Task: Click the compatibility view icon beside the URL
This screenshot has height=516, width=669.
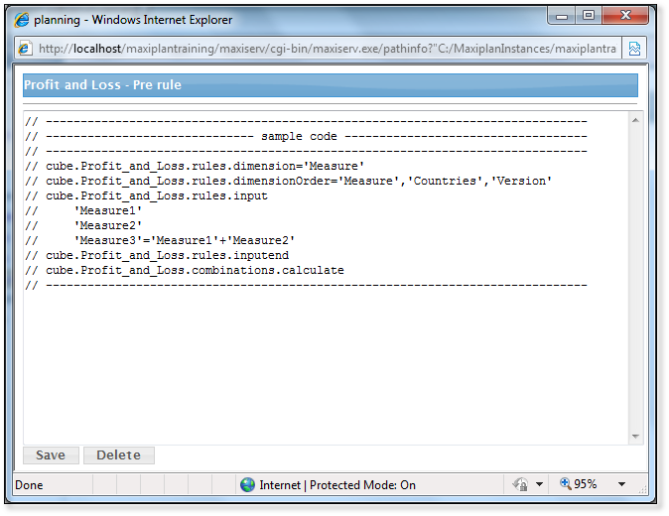Action: click(634, 49)
